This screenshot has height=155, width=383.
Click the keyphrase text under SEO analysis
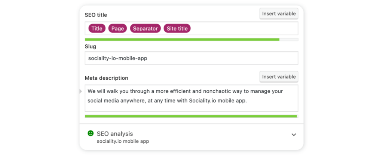pos(123,141)
